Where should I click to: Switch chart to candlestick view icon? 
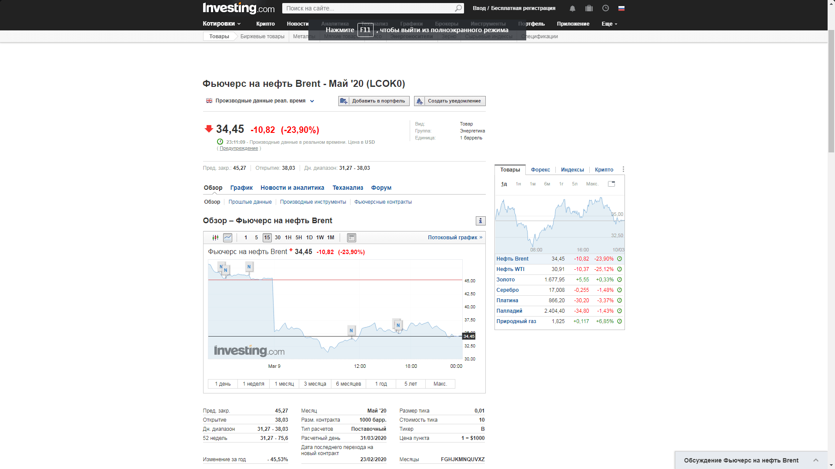[x=215, y=238]
